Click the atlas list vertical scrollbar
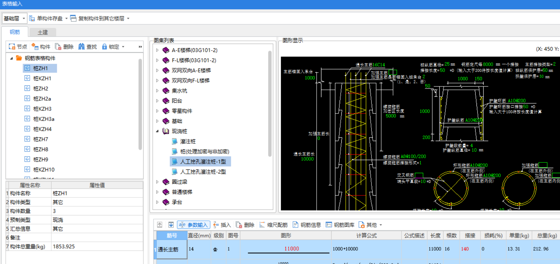The width and height of the screenshot is (560, 264). [x=270, y=104]
